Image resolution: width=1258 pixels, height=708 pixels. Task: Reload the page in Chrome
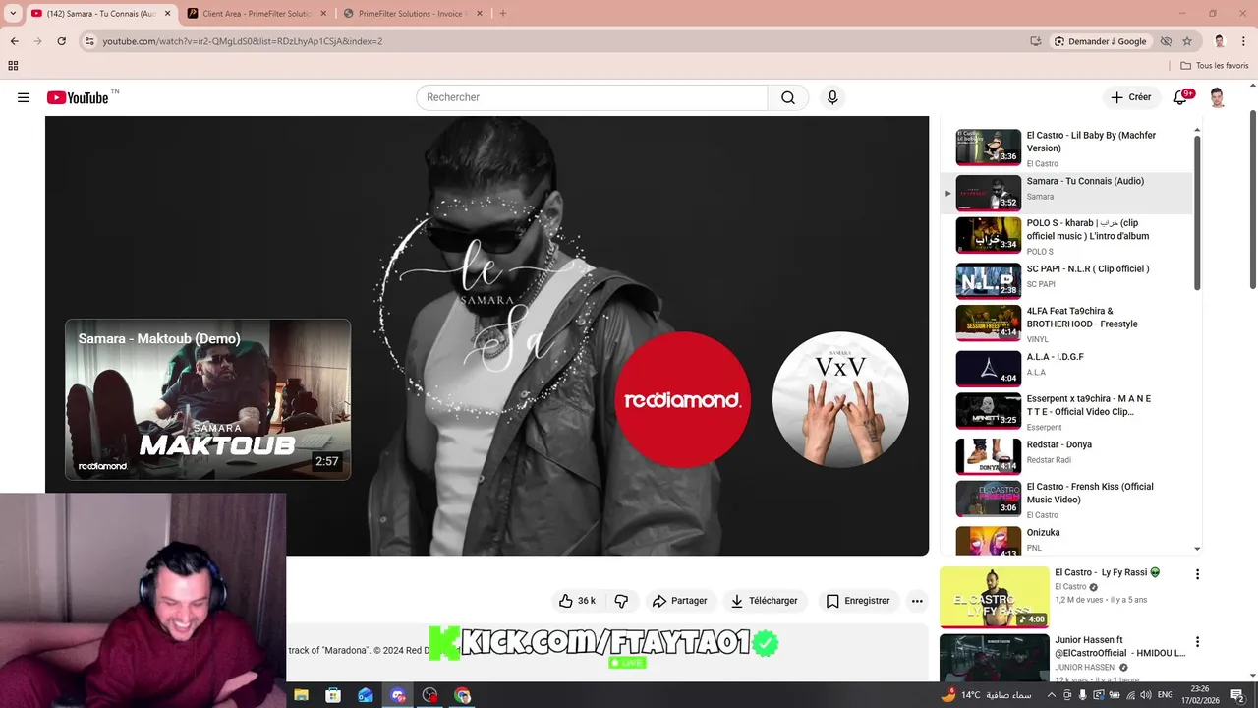point(61,41)
